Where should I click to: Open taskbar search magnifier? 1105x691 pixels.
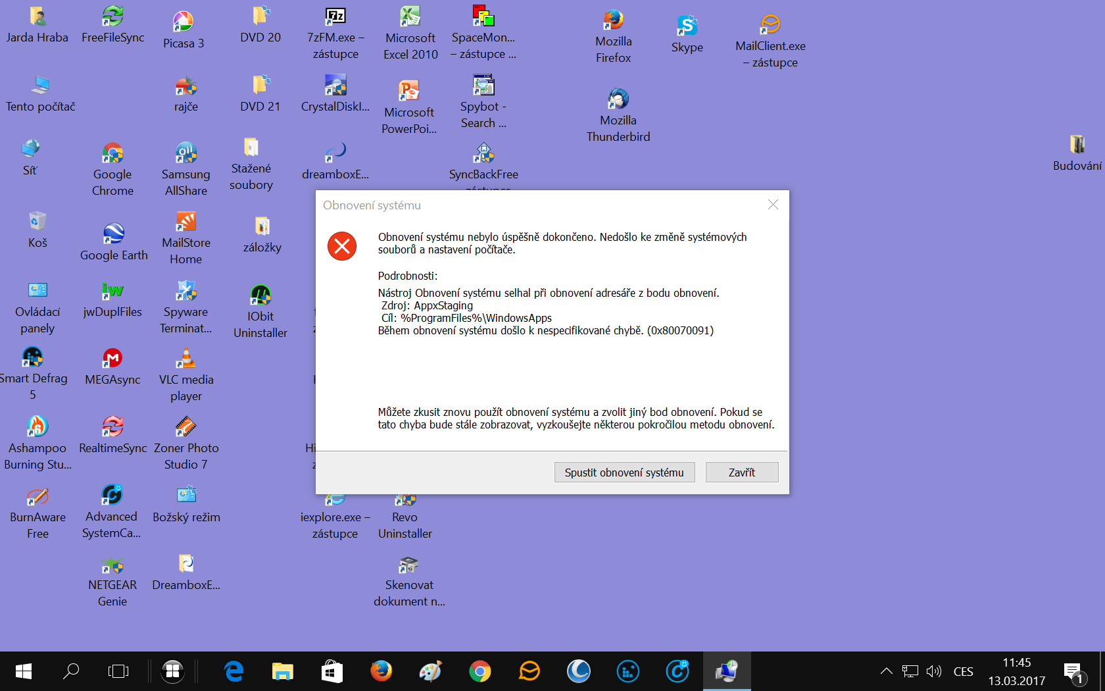[x=71, y=671]
